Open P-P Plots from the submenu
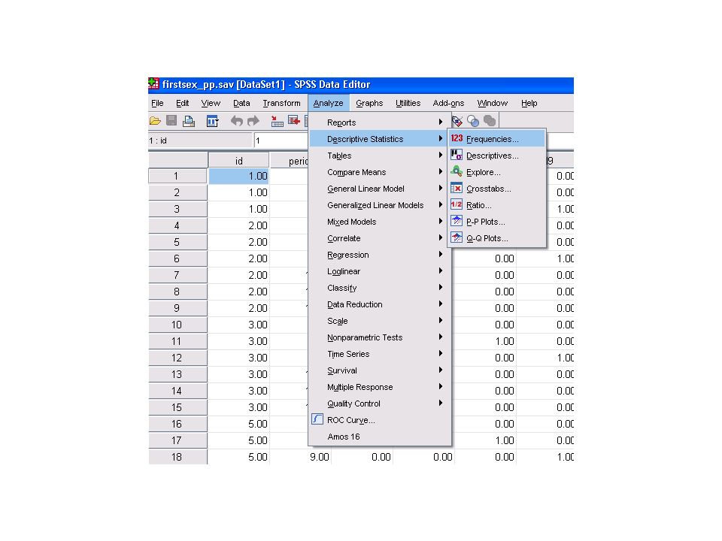 click(497, 222)
